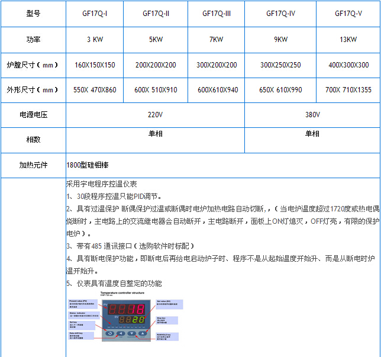381x357 pixels.
Task: Click '单相' in the 380V column
Action: tap(312, 134)
